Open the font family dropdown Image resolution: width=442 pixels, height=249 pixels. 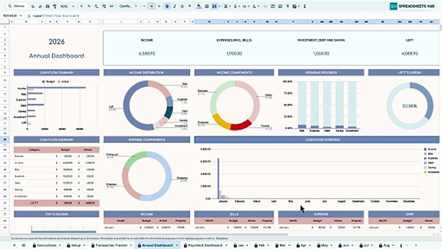coord(128,6)
